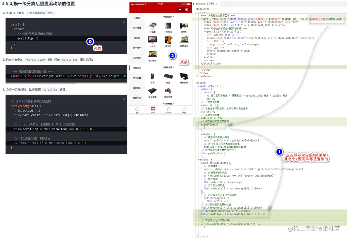Tap the 一体机 all-in-one product image
The width and height of the screenshot is (347, 239).
[x=153, y=40]
